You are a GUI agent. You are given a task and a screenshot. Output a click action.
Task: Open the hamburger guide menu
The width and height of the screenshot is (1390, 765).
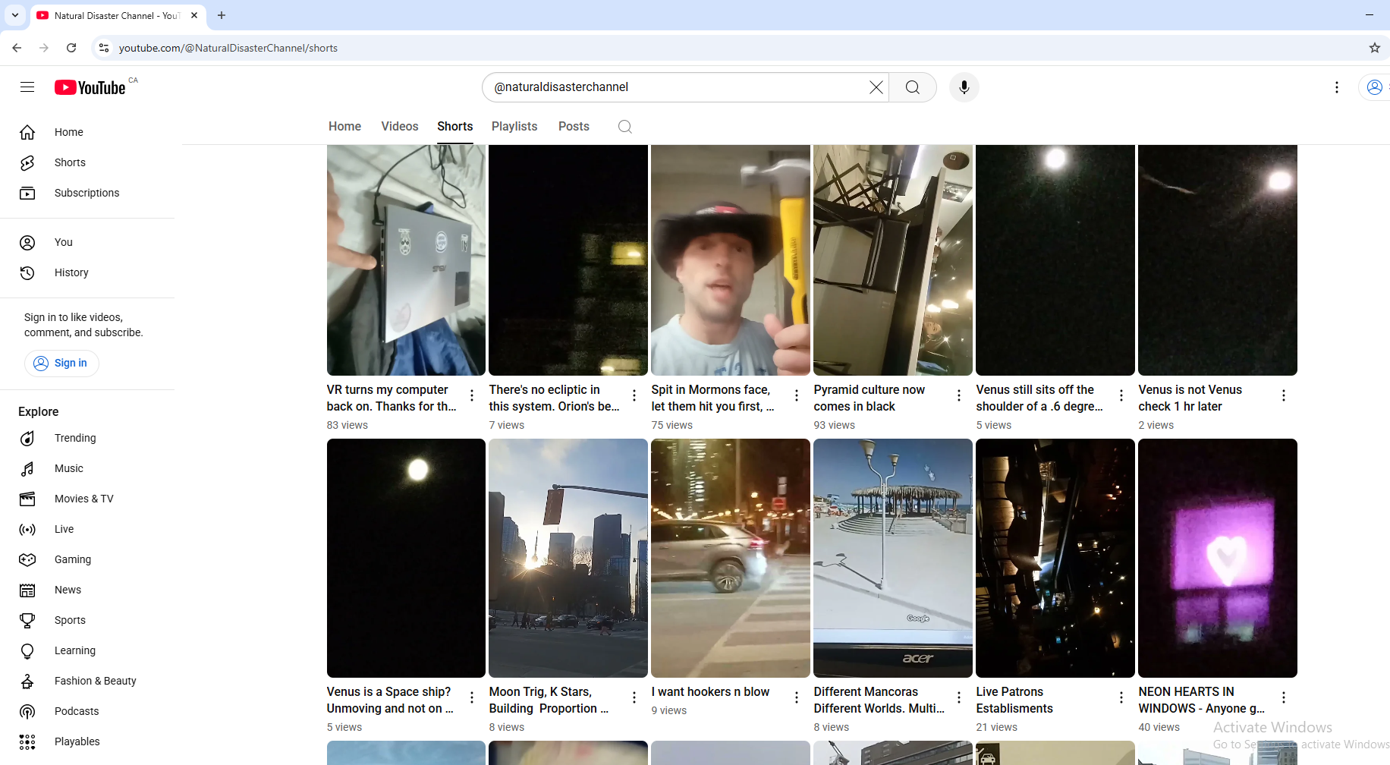[27, 87]
